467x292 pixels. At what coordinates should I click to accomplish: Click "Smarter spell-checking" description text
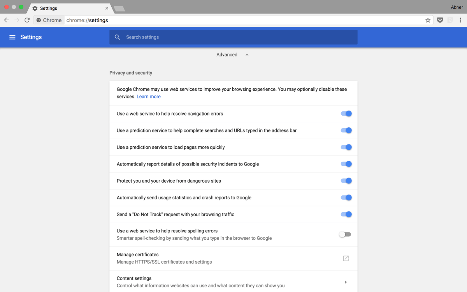(194, 238)
